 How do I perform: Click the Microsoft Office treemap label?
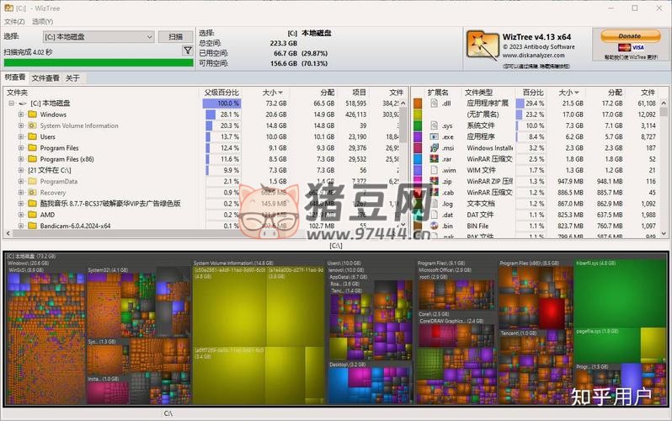point(445,270)
